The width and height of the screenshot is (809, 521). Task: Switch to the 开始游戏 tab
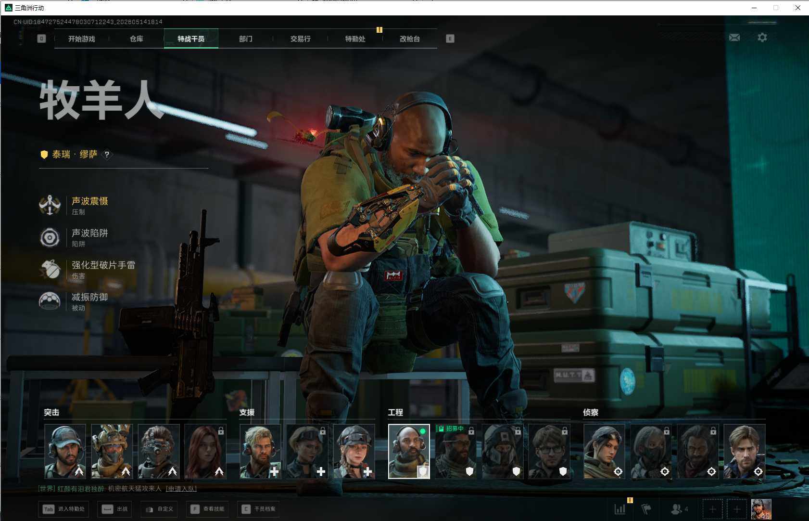[82, 39]
